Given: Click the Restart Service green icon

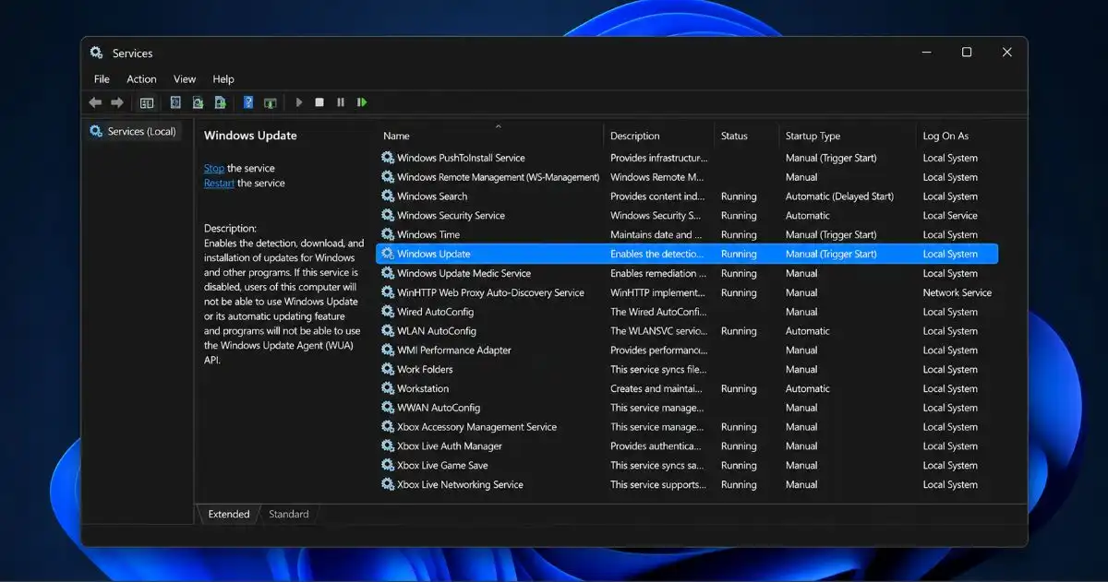Looking at the screenshot, I should pyautogui.click(x=362, y=102).
